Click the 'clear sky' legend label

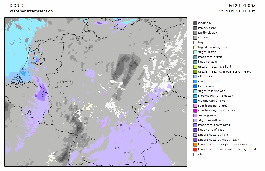pos(205,23)
